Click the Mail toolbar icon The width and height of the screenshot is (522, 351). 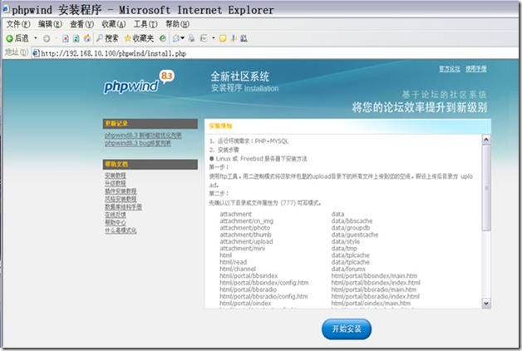(175, 38)
